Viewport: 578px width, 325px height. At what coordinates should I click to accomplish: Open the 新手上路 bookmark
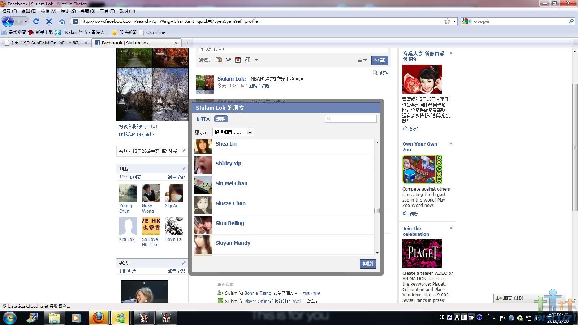point(41,32)
